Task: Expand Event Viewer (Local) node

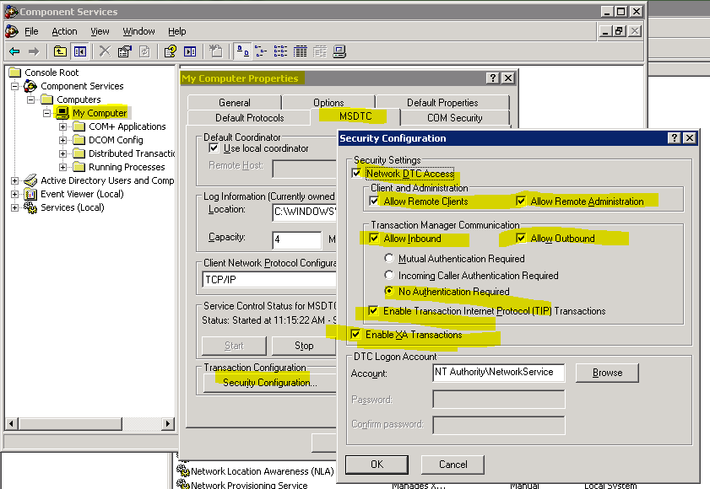Action: click(x=15, y=195)
